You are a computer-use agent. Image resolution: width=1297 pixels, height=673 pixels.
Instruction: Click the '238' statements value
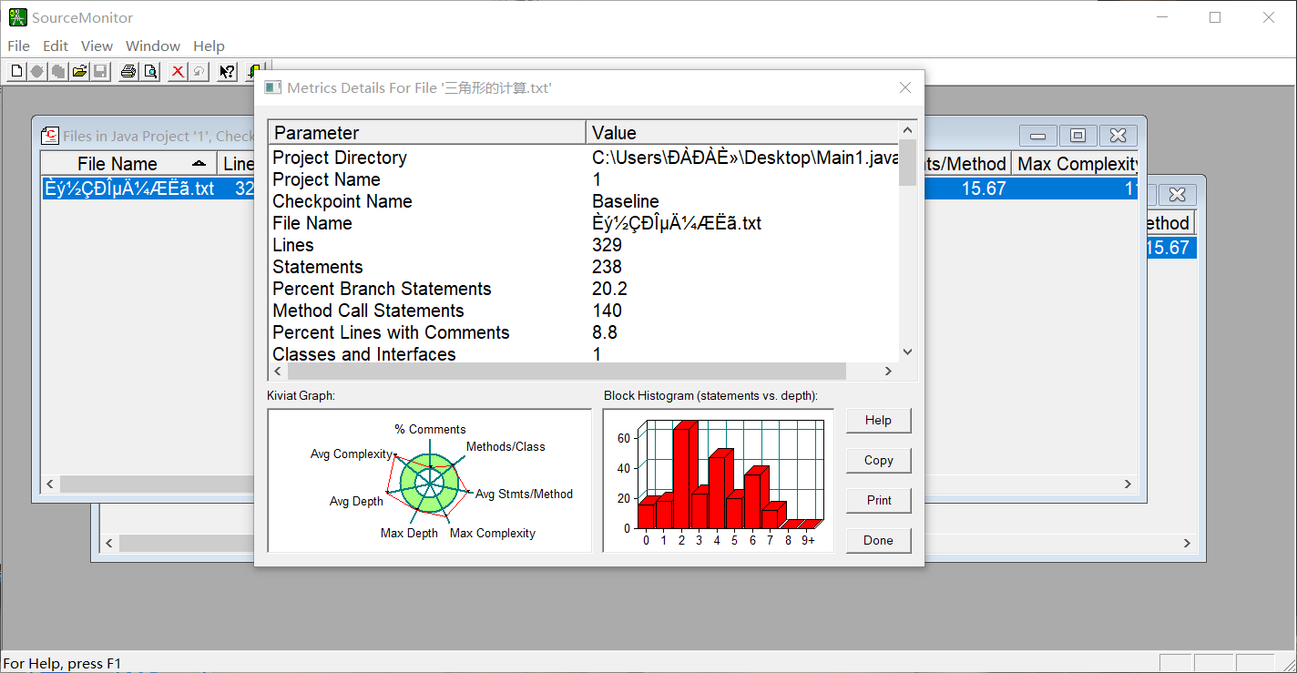608,267
